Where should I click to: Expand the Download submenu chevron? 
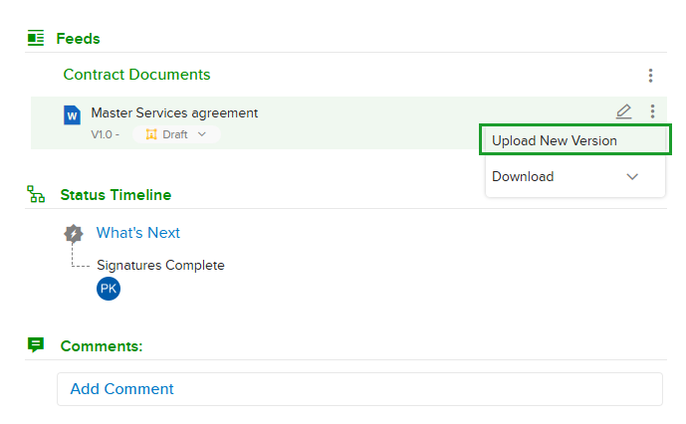tap(632, 177)
